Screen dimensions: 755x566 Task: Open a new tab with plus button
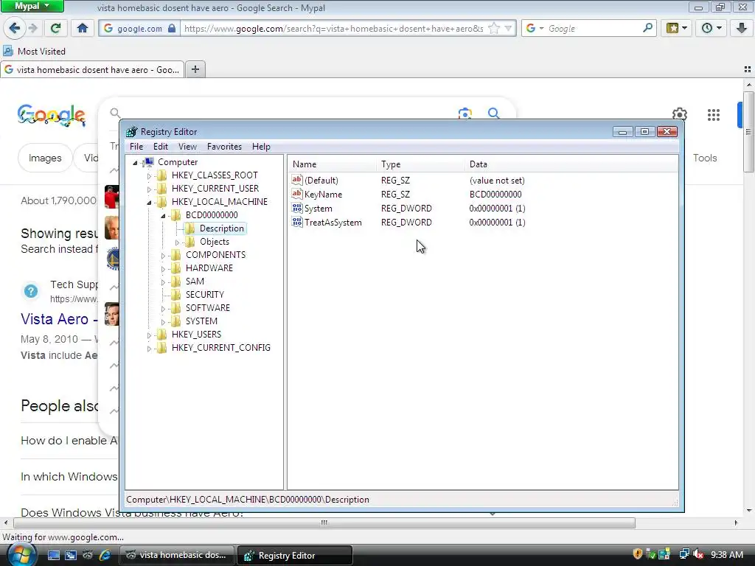pyautogui.click(x=195, y=69)
